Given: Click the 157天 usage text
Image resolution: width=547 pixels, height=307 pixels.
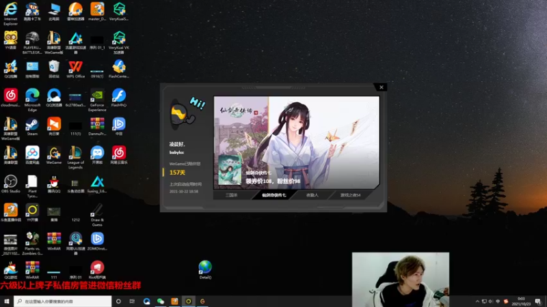Looking at the screenshot, I should coord(177,173).
